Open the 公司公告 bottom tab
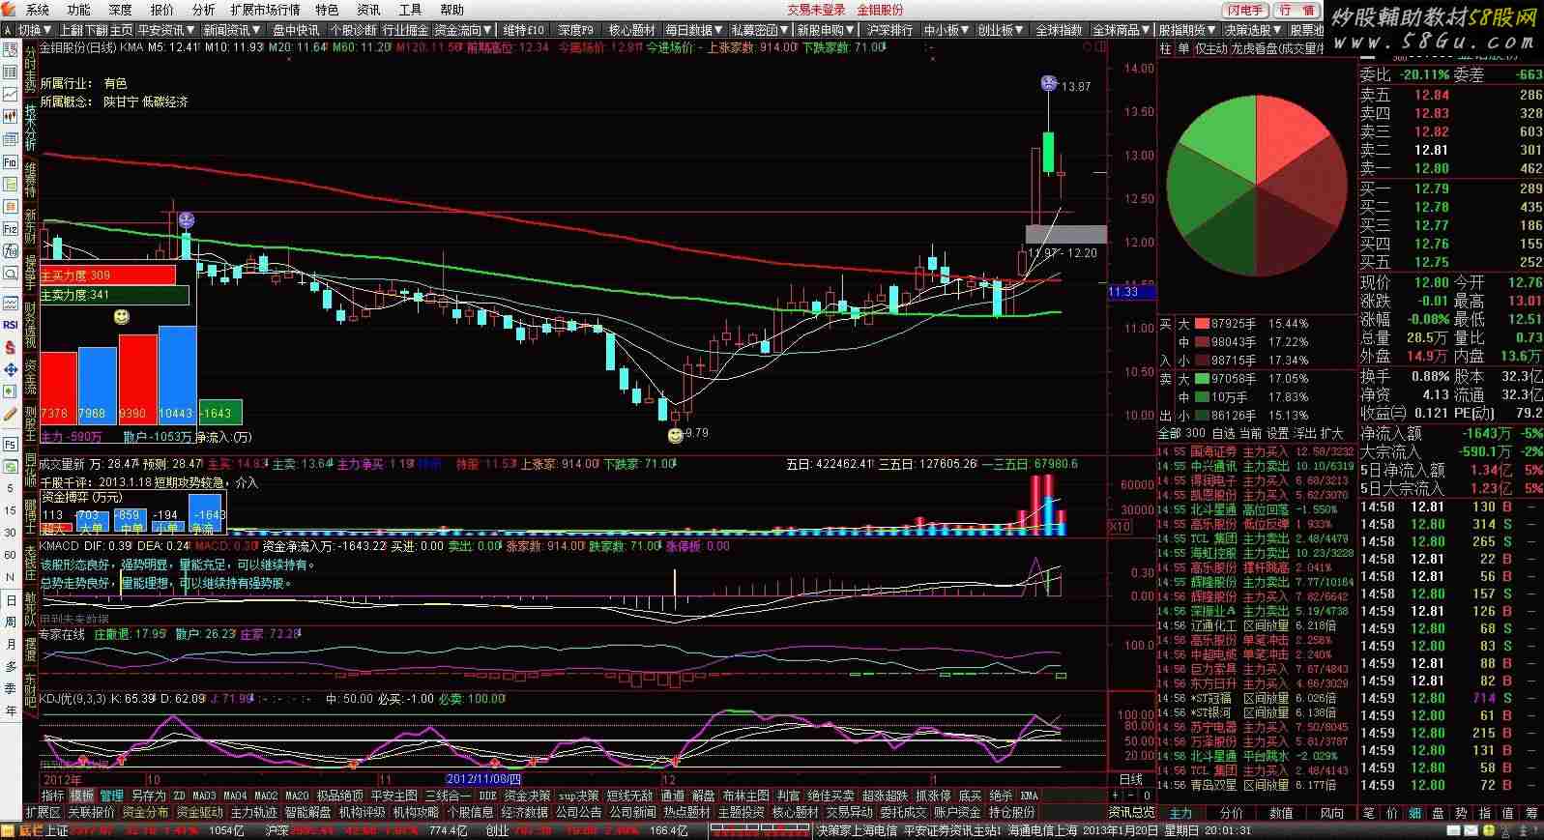Screen dimensions: 1544x840 [578, 812]
